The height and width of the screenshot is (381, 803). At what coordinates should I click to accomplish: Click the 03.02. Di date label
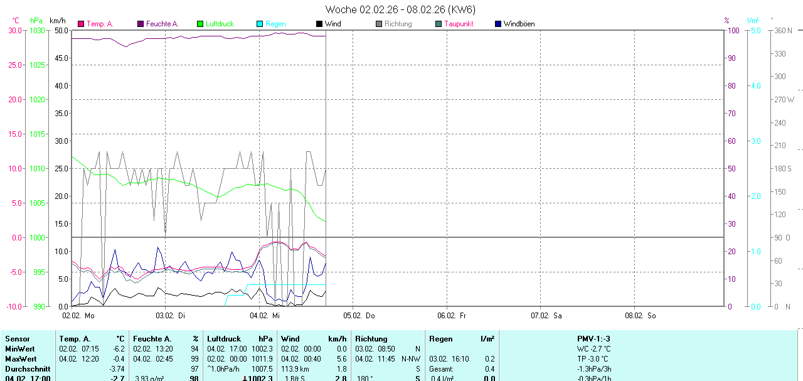pos(171,315)
